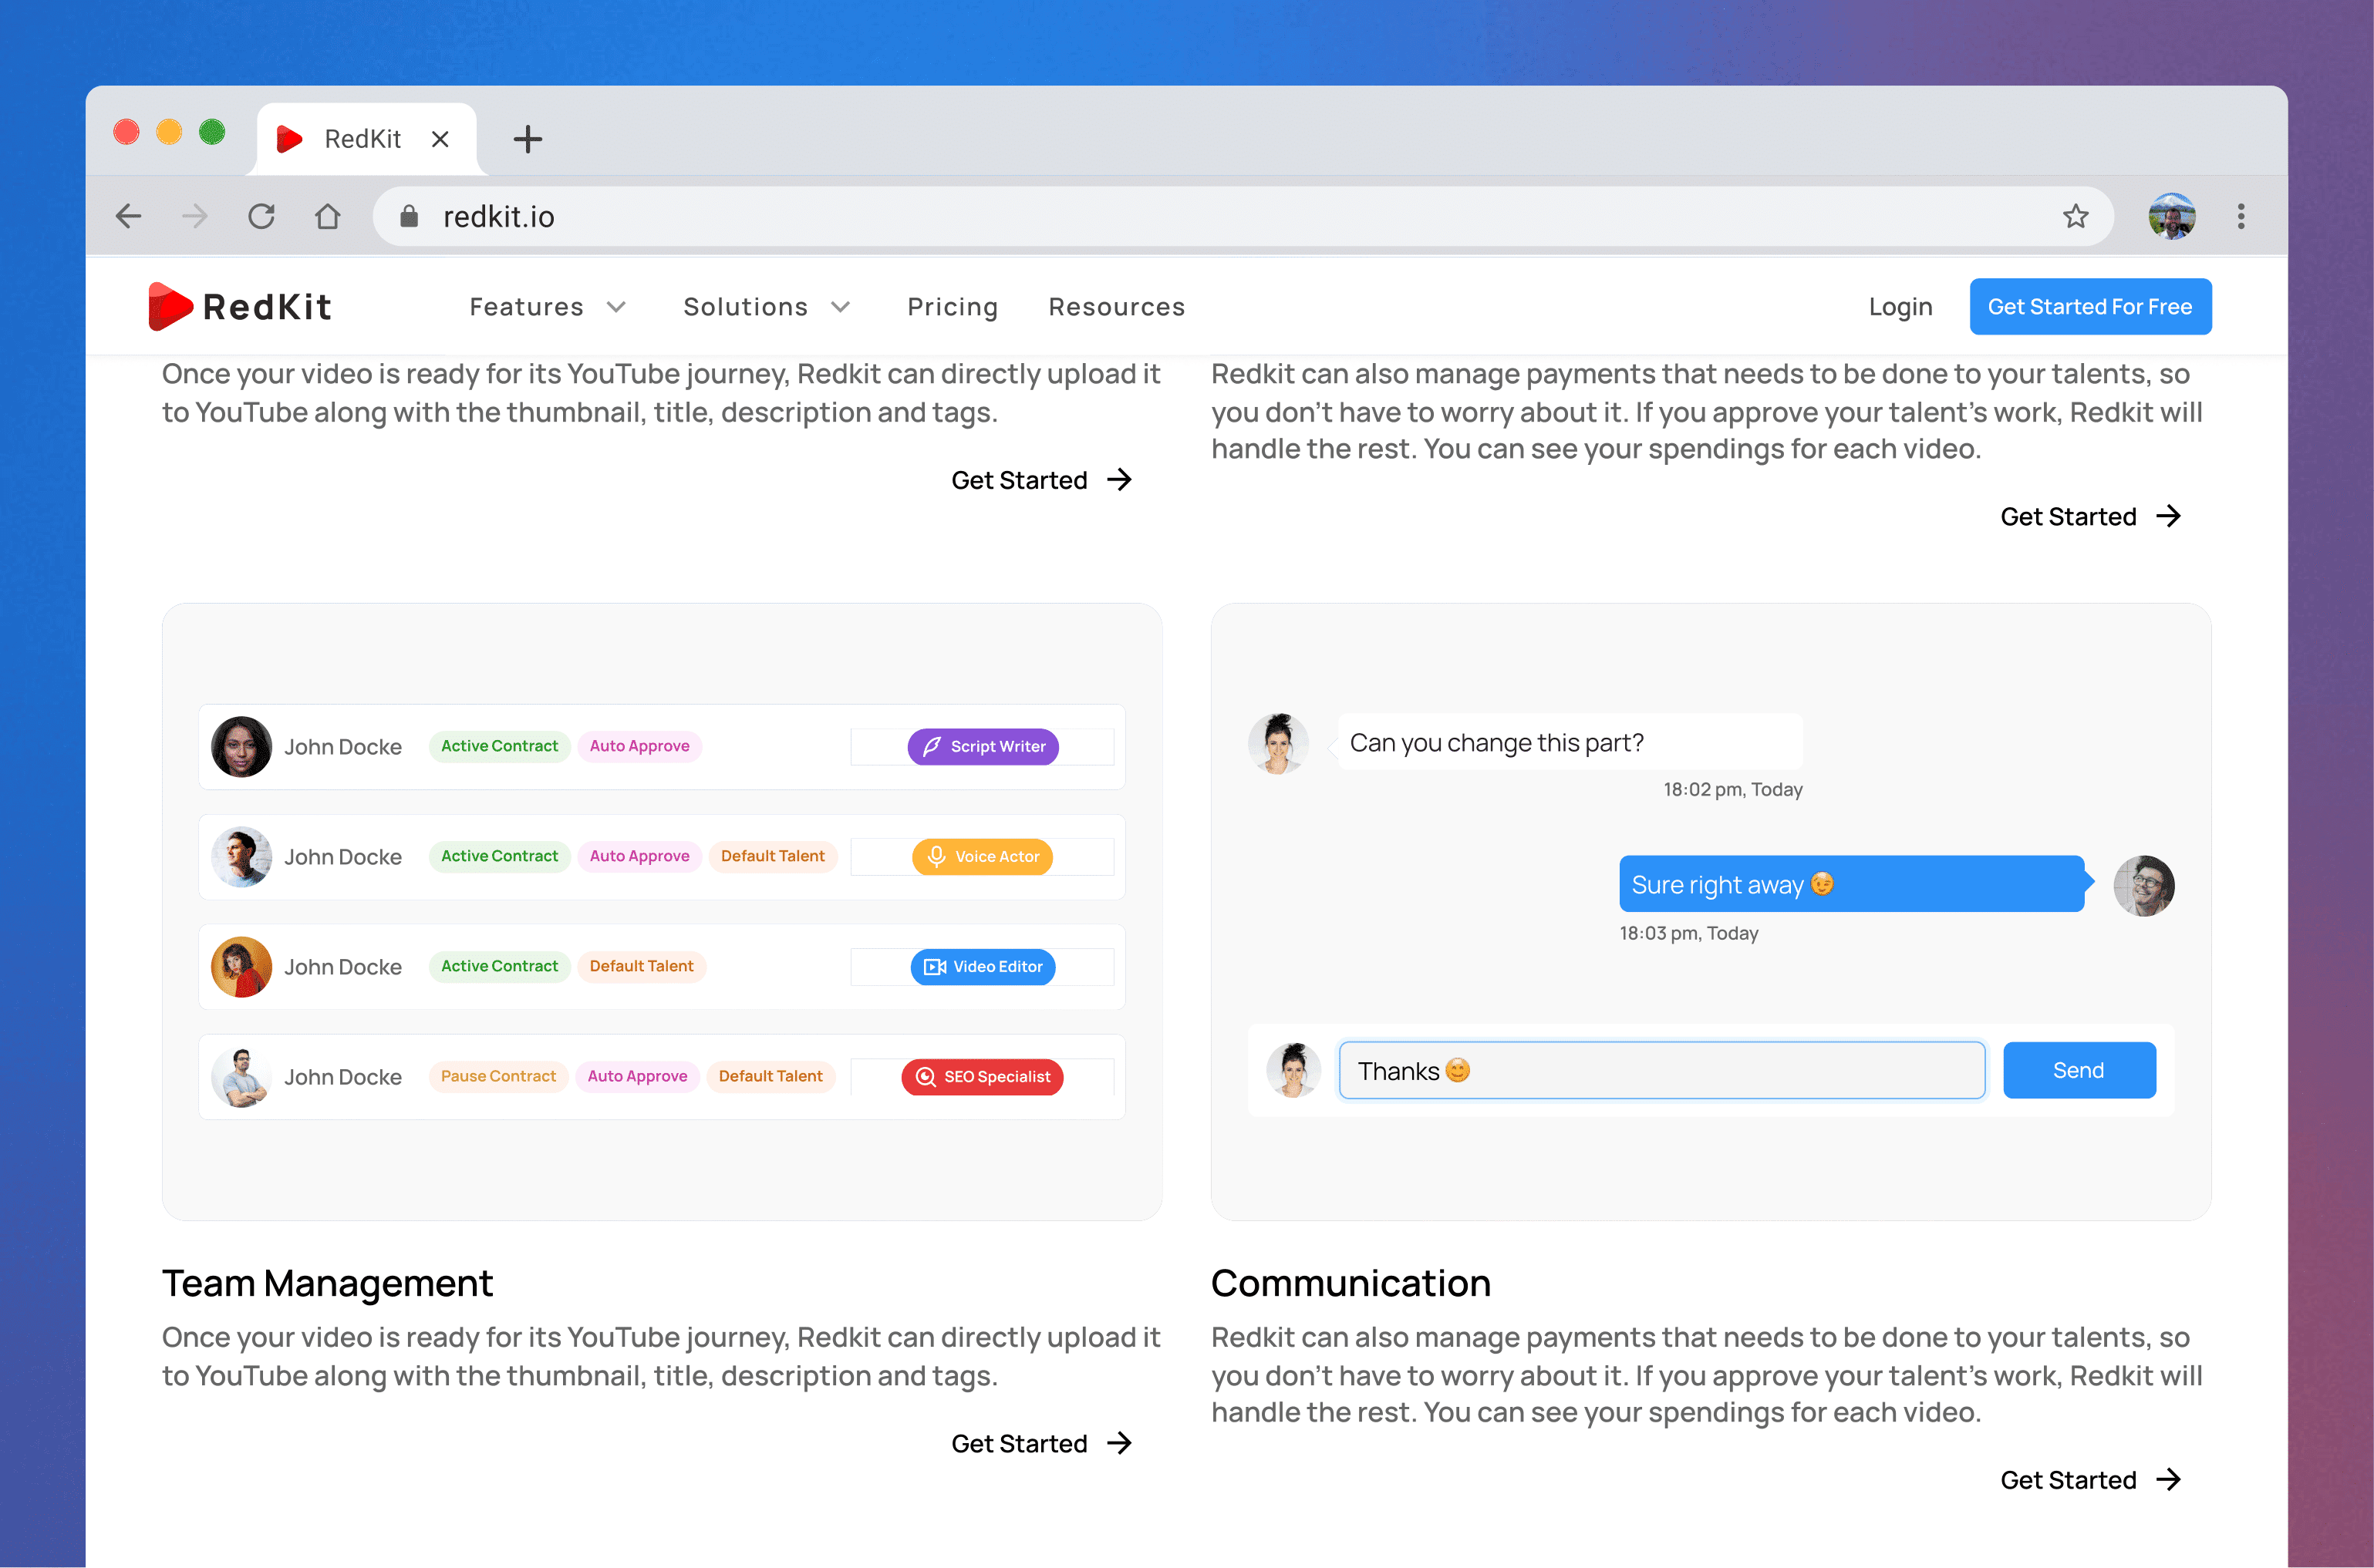
Task: Open new tab with plus icon
Action: click(x=528, y=139)
